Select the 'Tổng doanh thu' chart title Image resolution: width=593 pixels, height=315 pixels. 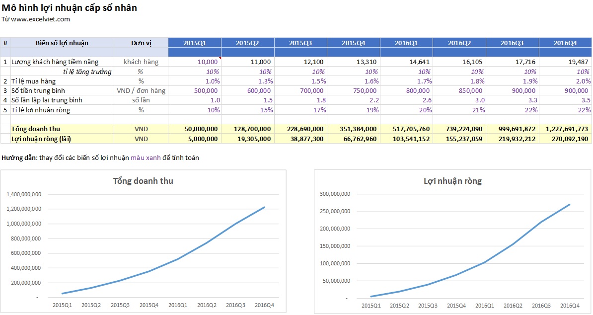coord(143,181)
